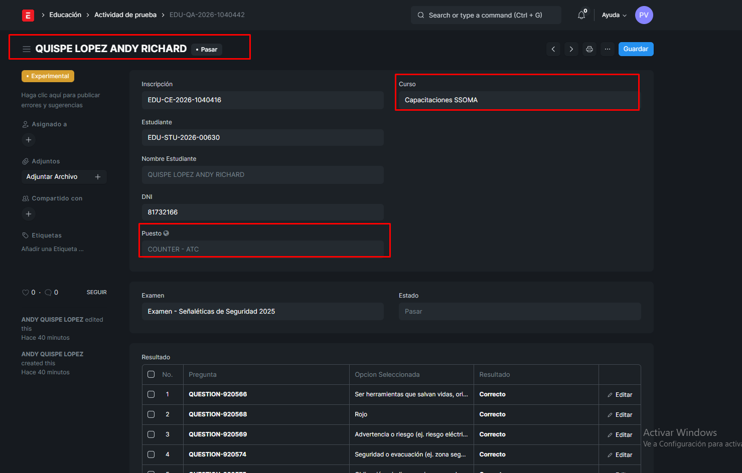This screenshot has width=742, height=473.
Task: Go to Actividad de prueba breadcrumb
Action: pyautogui.click(x=125, y=15)
